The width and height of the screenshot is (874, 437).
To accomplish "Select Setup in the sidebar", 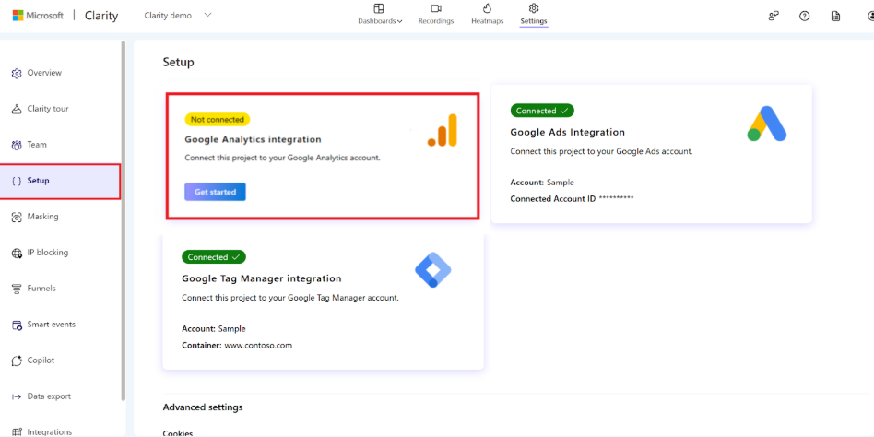I will 60,181.
